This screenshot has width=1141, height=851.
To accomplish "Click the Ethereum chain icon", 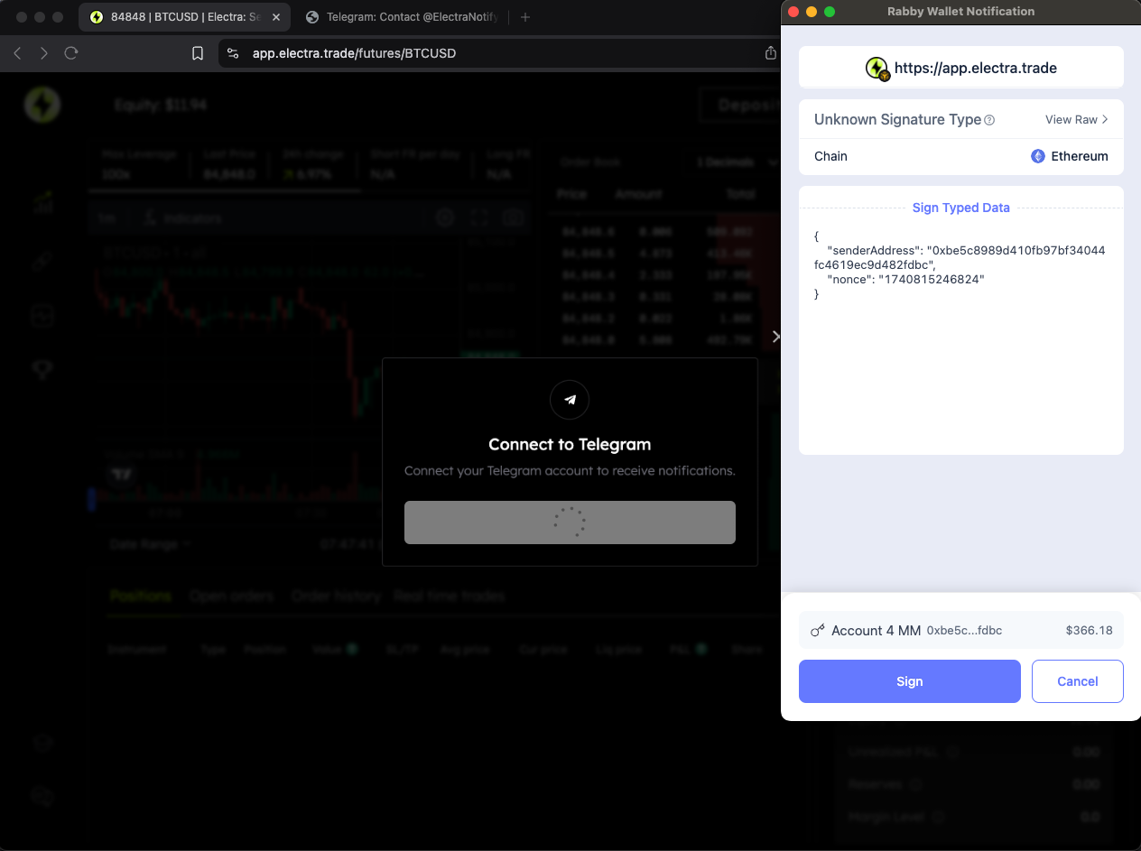I will click(1038, 156).
